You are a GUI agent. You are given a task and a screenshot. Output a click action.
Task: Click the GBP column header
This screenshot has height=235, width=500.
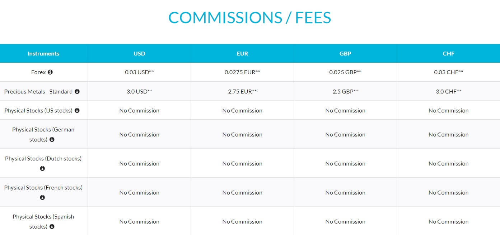click(345, 53)
